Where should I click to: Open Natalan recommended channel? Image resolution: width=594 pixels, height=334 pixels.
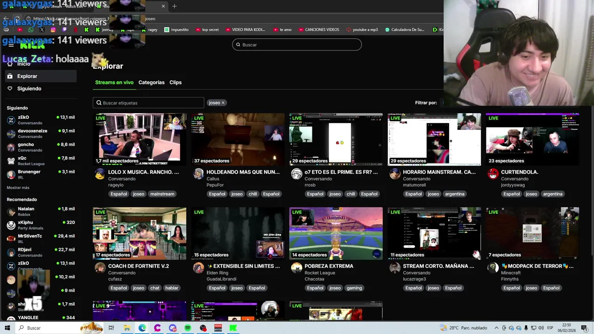[x=41, y=212]
